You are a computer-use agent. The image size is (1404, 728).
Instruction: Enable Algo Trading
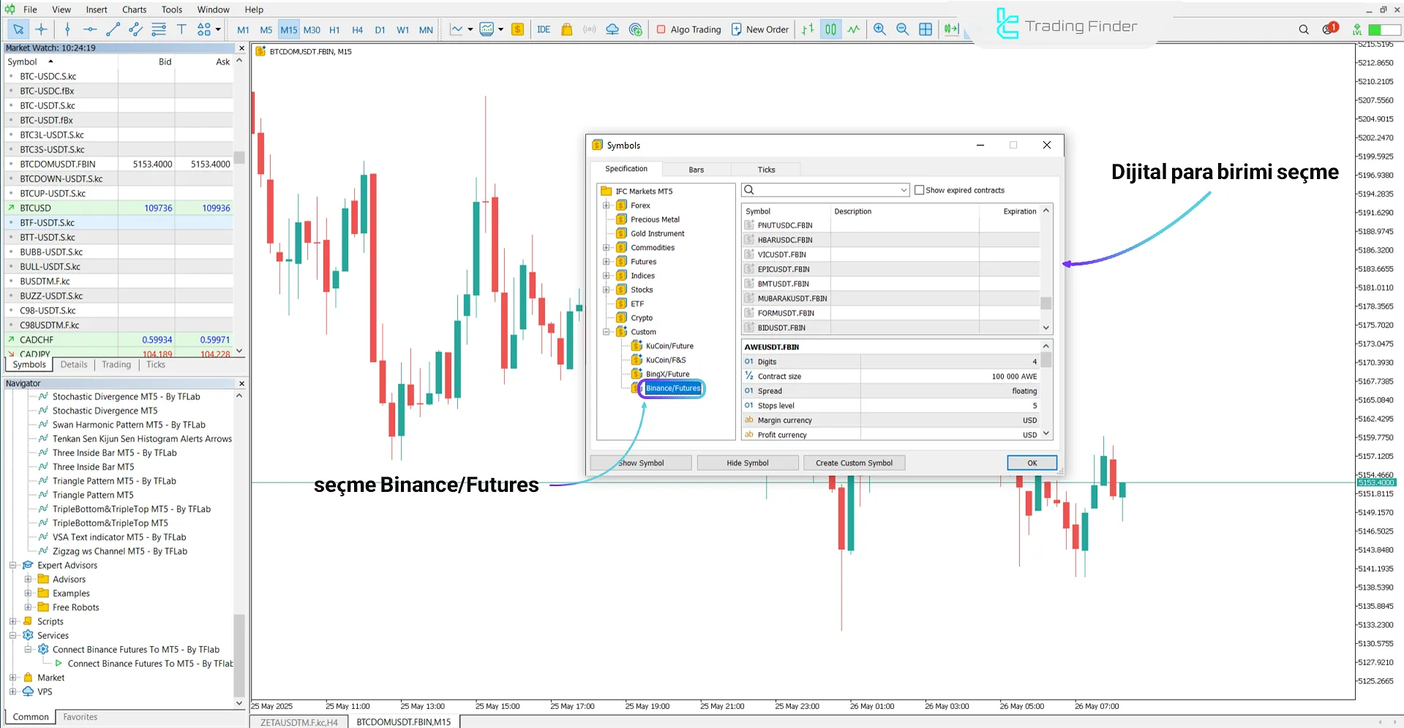tap(688, 29)
